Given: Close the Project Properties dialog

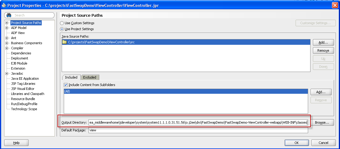Looking at the screenshot, I should point(335,5).
